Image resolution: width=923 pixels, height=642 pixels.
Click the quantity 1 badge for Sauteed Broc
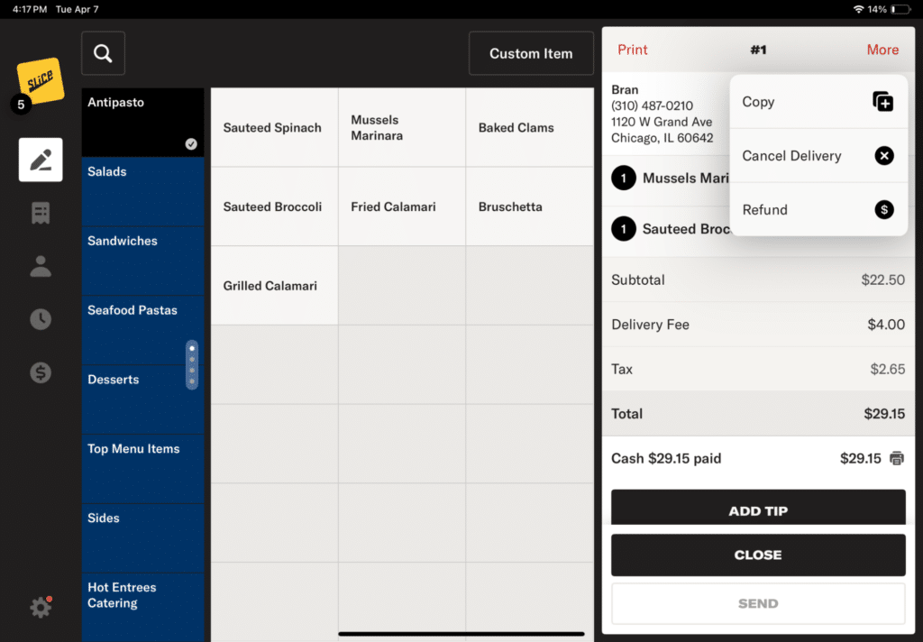624,228
